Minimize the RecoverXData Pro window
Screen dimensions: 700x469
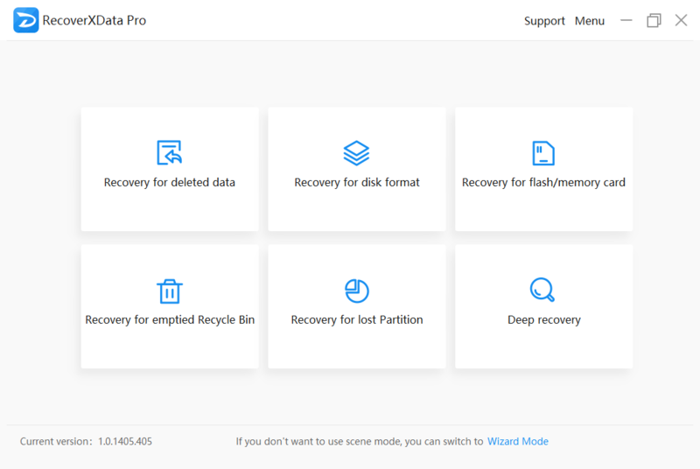(626, 20)
